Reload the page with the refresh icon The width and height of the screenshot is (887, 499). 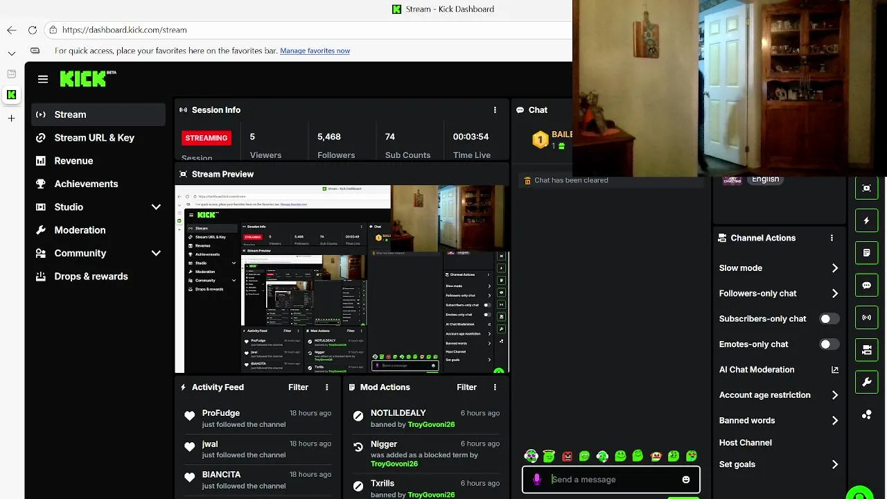[33, 30]
